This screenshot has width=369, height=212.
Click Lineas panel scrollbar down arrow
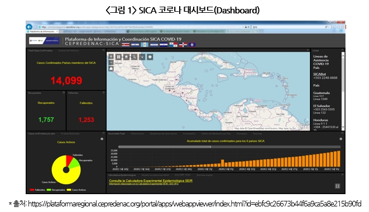pyautogui.click(x=343, y=127)
